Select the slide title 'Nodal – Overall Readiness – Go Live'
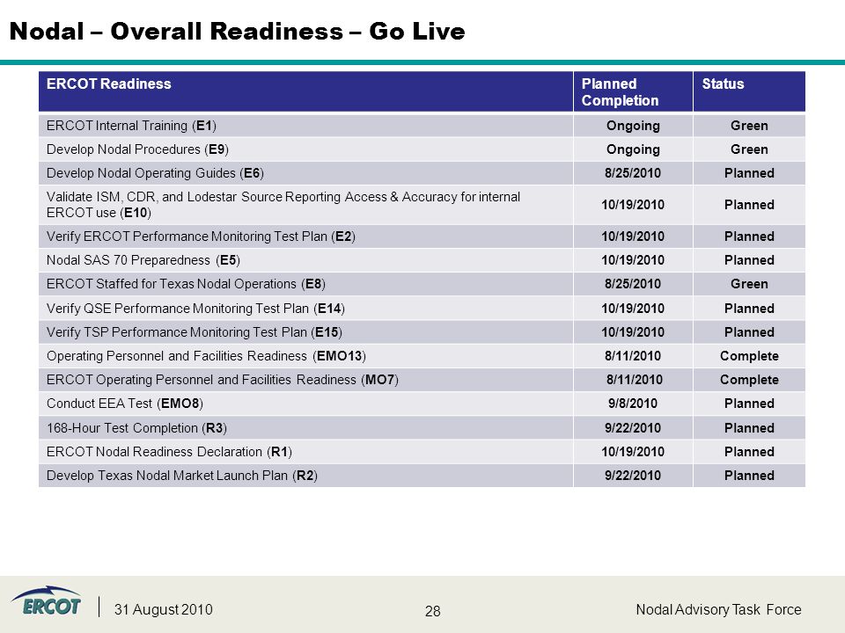 coord(237,32)
